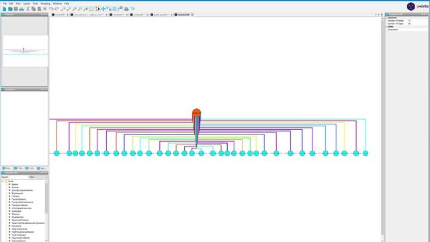Collapse the Graph root in Structure tree
Image resolution: width=430 pixels, height=242 pixels.
pyautogui.click(x=3, y=182)
